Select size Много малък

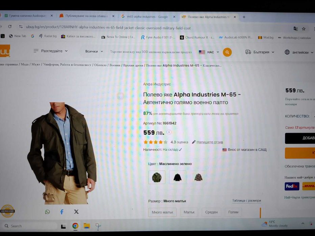pos(162,212)
